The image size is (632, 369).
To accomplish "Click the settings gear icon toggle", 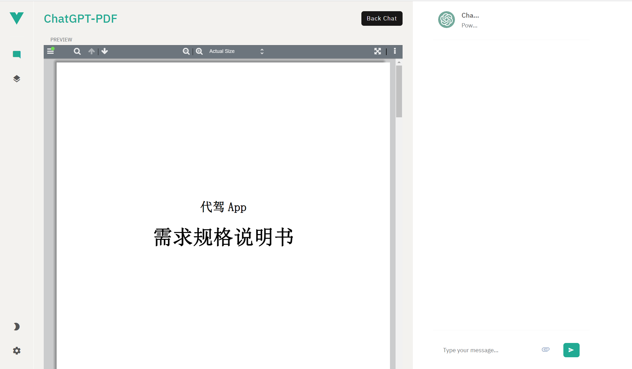I will (17, 351).
